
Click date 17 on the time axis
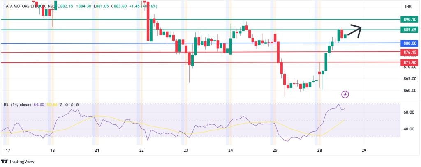coord(8,150)
